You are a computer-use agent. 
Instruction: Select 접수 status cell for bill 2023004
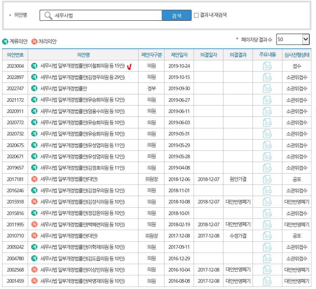(x=297, y=66)
